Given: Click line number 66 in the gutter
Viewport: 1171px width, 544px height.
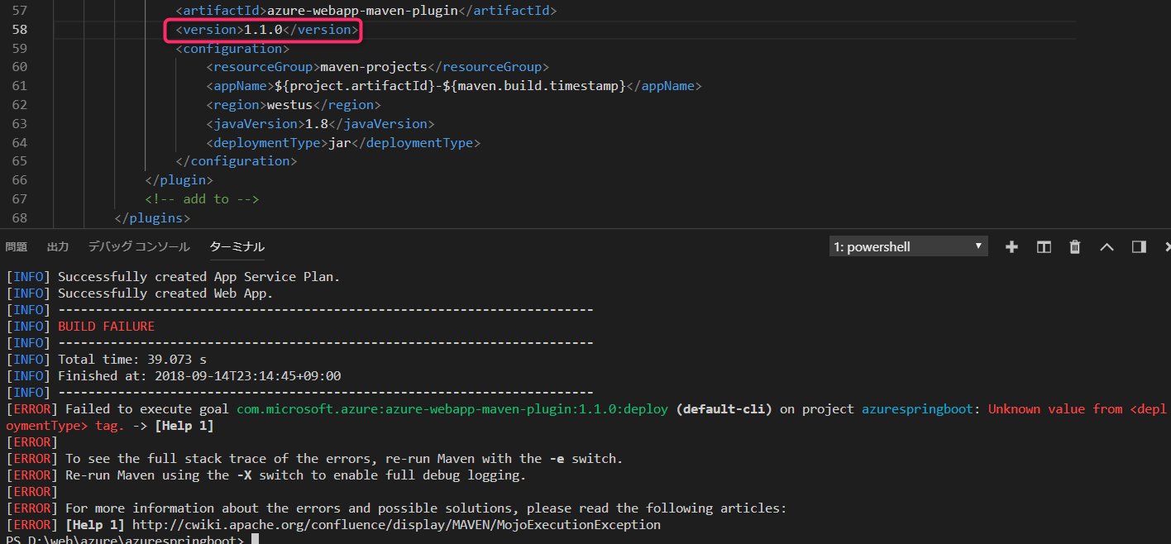Looking at the screenshot, I should tap(20, 181).
